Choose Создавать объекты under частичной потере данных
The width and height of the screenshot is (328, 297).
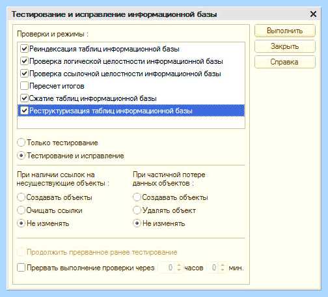click(137, 197)
